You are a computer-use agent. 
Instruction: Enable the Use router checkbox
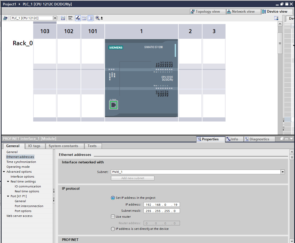113,217
